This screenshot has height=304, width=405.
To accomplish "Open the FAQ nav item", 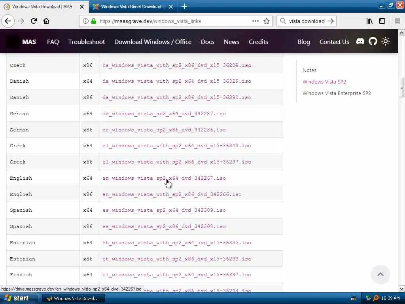I will (x=53, y=42).
